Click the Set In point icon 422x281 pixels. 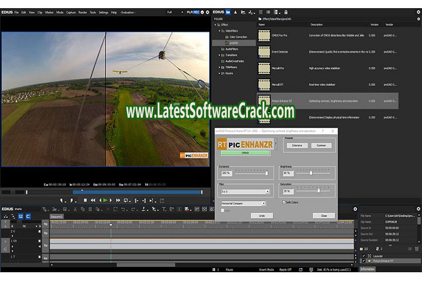(62, 201)
